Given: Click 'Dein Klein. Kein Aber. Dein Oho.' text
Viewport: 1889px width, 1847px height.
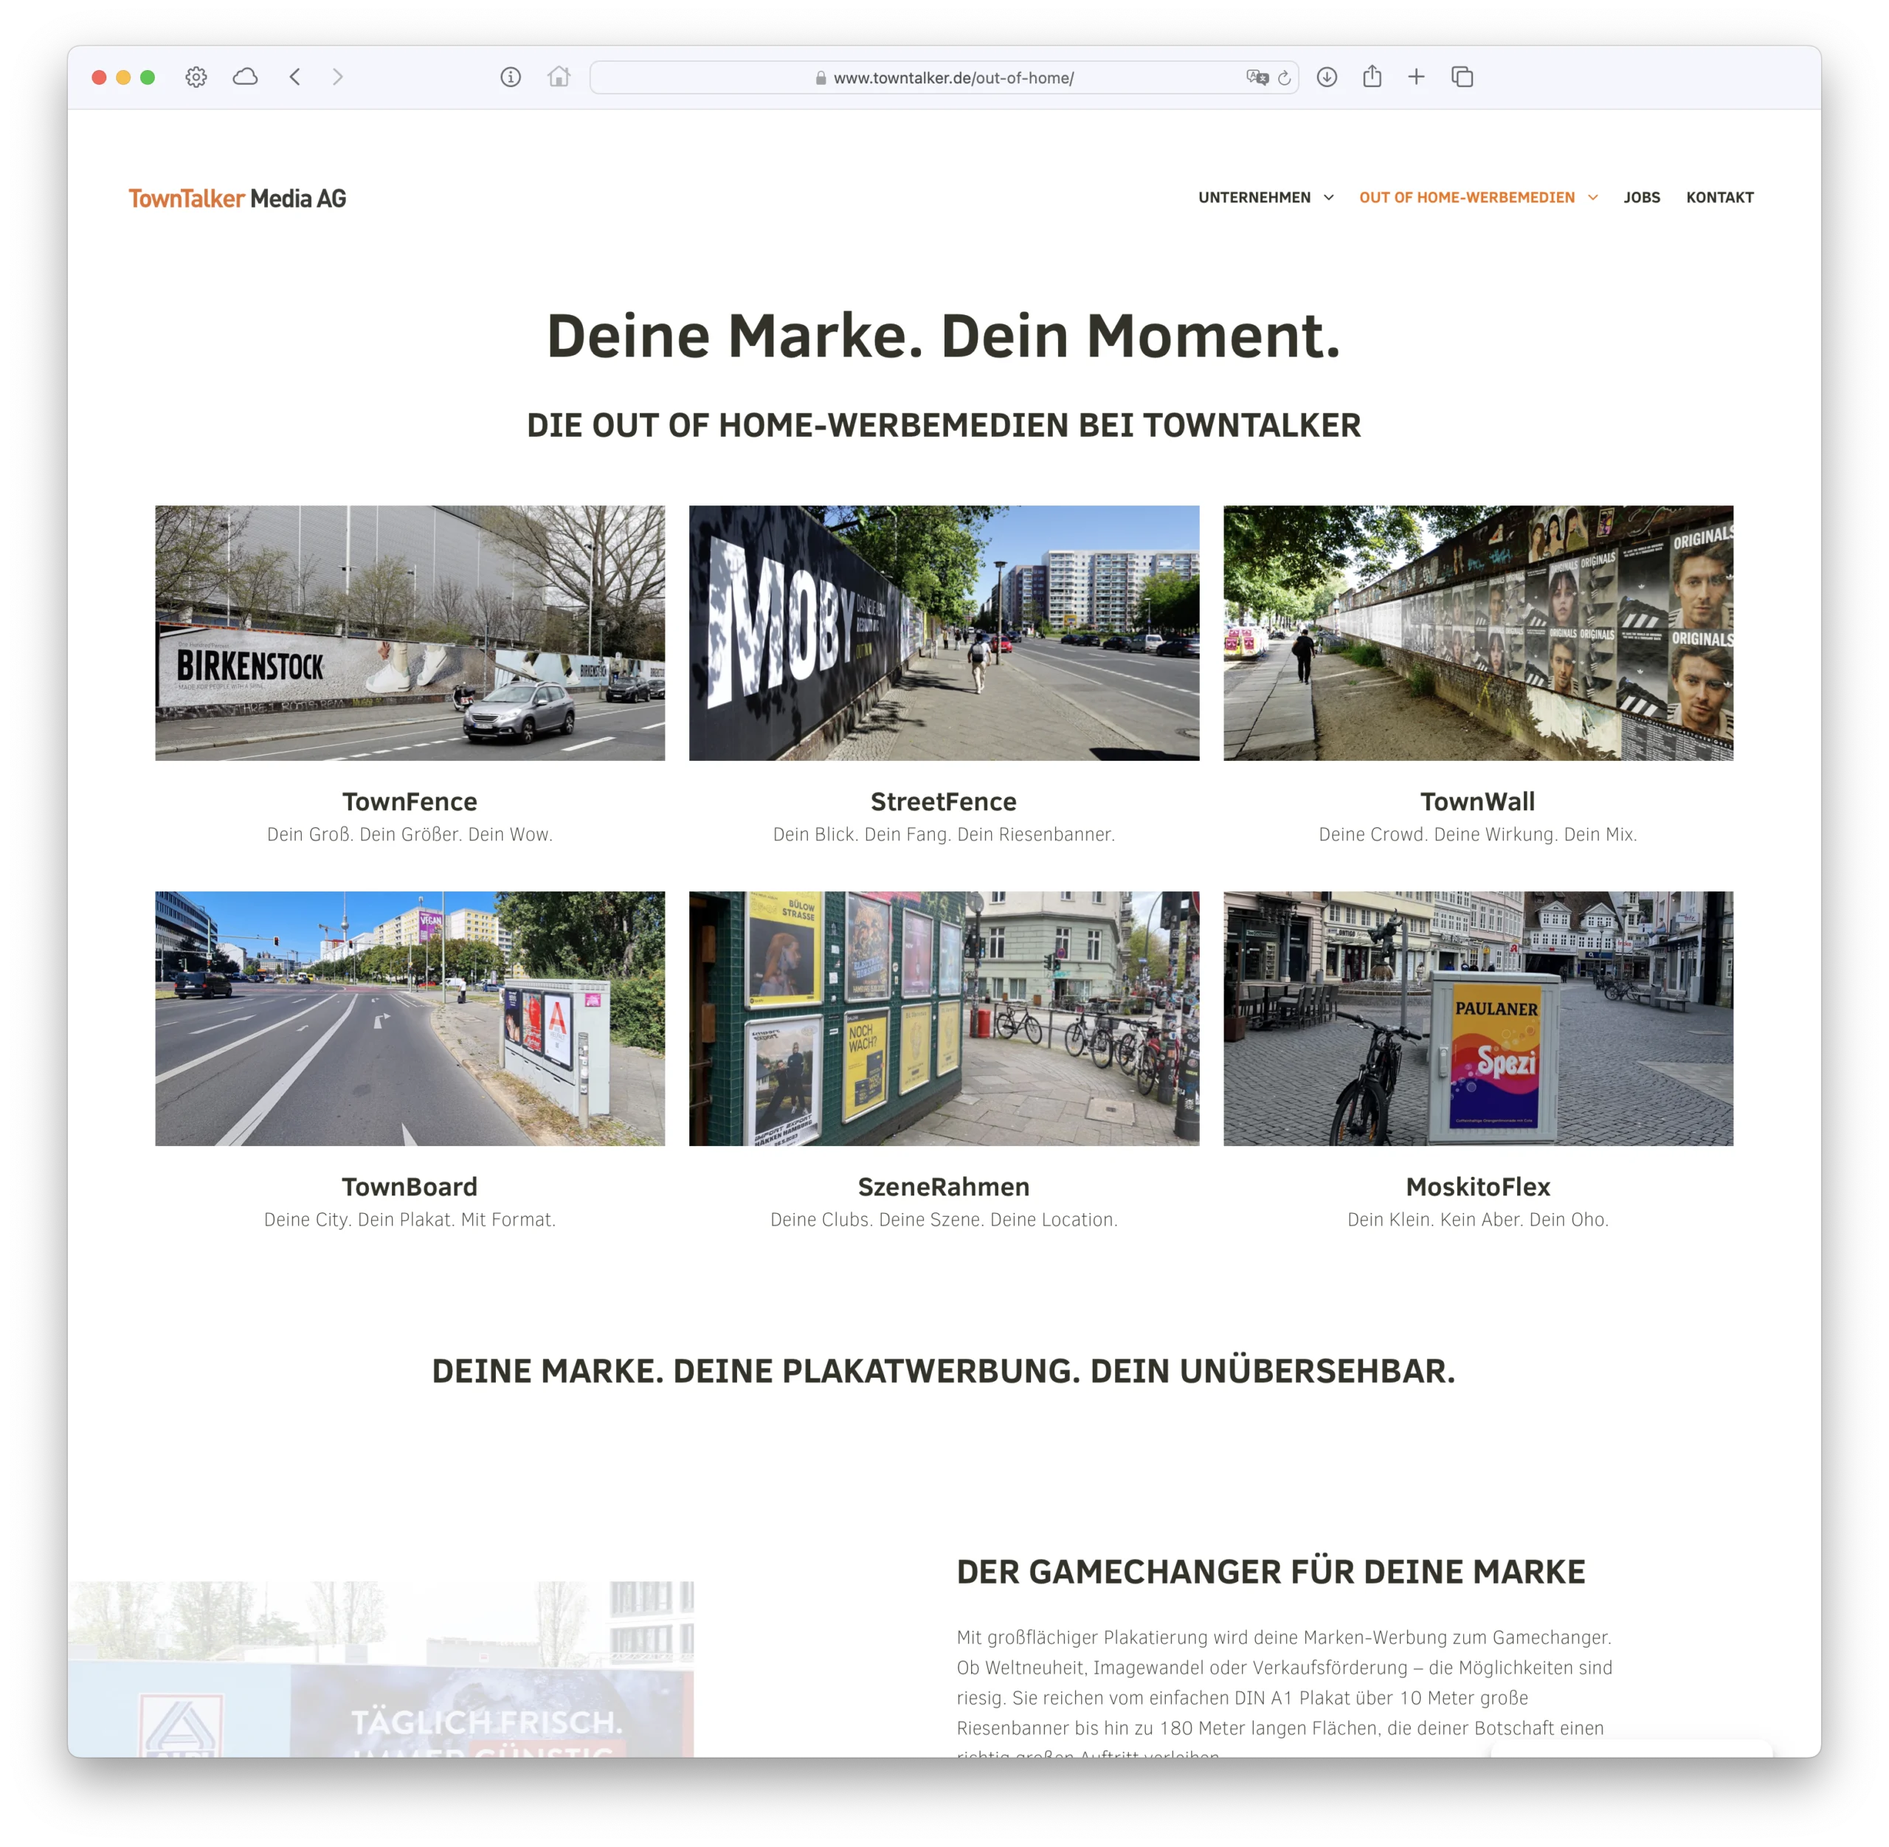Looking at the screenshot, I should (1478, 1219).
